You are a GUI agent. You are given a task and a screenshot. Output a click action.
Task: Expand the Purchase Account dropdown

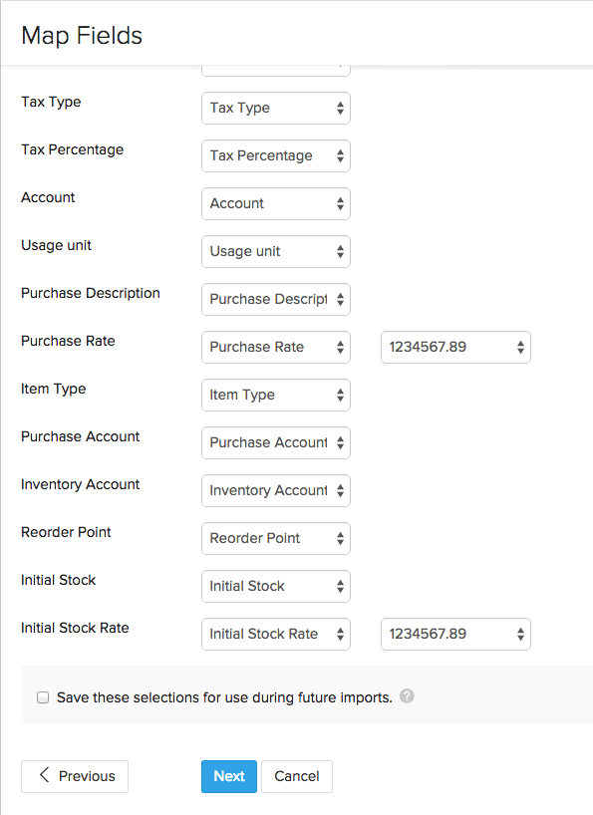click(276, 442)
